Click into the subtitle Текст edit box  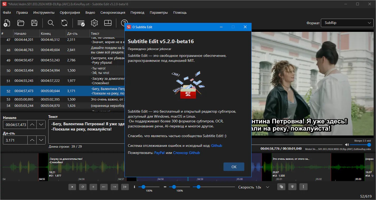[x=86, y=131]
